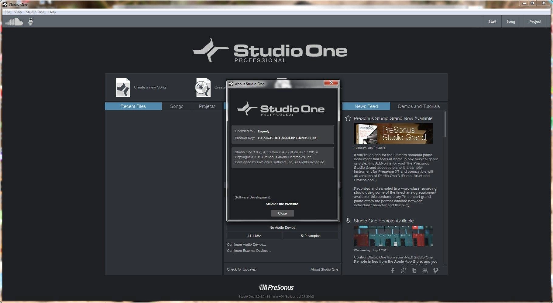Click the Create new Project disc icon
This screenshot has height=303, width=553.
pos(203,88)
